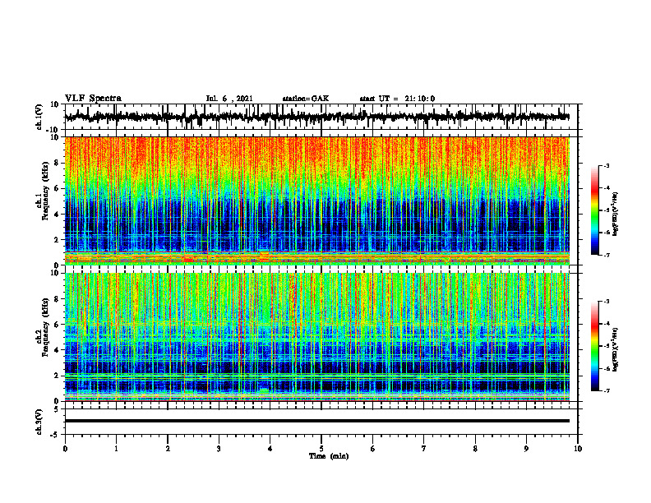Click the "-7" label on ch.2 color bar

[606, 390]
